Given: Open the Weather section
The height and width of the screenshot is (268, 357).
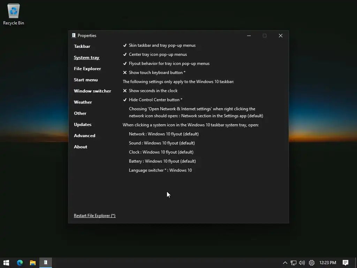Looking at the screenshot, I should [x=83, y=102].
